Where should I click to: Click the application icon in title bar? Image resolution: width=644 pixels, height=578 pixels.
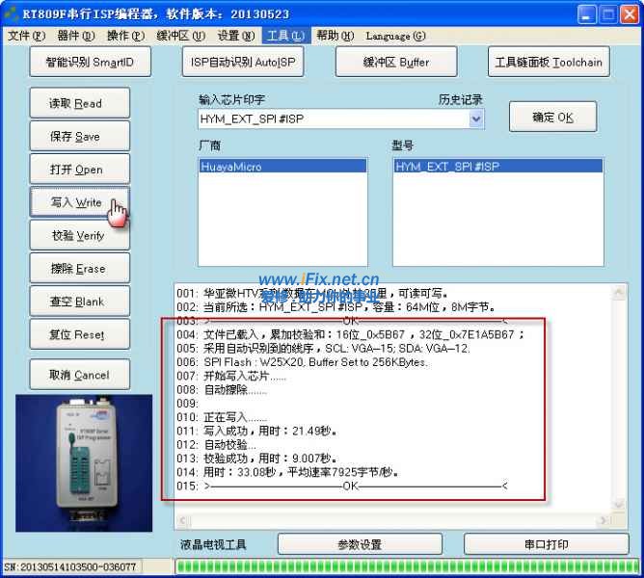(x=13, y=13)
